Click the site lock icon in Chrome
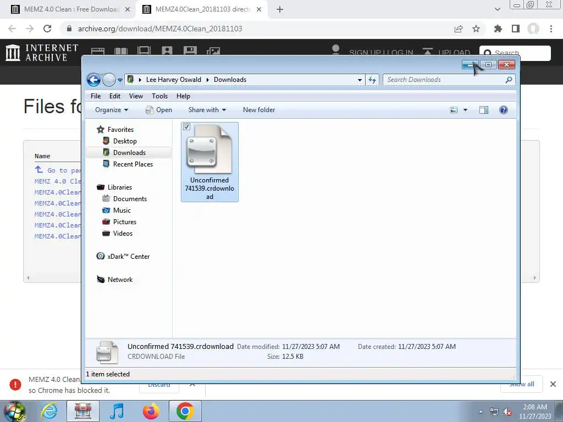 click(69, 29)
